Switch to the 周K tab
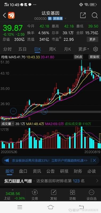 pyautogui.click(x=52, y=49)
